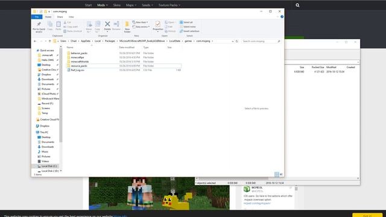Click Paste shortcut command

(x=72, y=31)
